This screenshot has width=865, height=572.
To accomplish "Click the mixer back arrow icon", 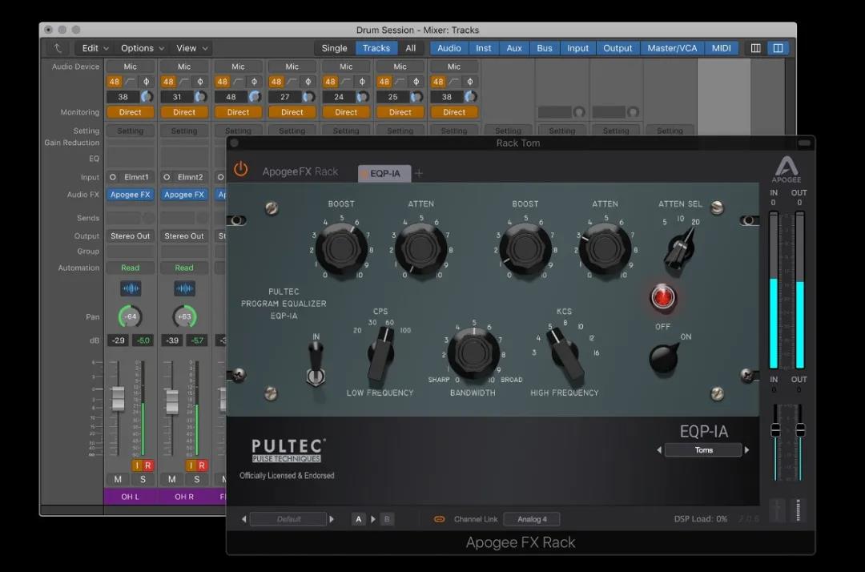I will [58, 48].
